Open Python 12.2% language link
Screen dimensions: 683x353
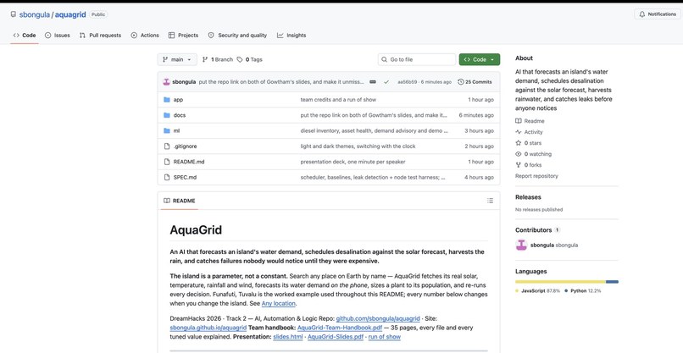(583, 290)
